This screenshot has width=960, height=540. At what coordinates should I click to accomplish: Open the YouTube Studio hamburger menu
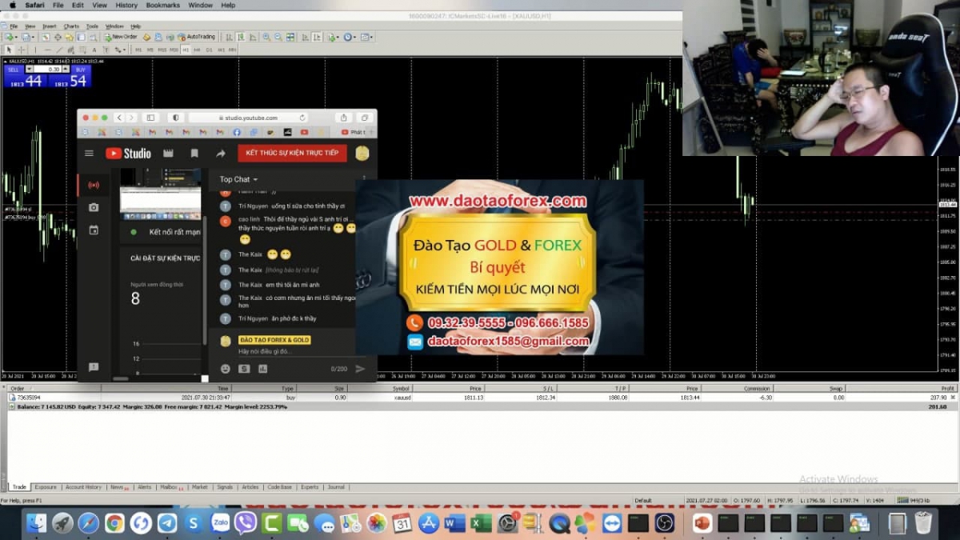click(x=89, y=154)
